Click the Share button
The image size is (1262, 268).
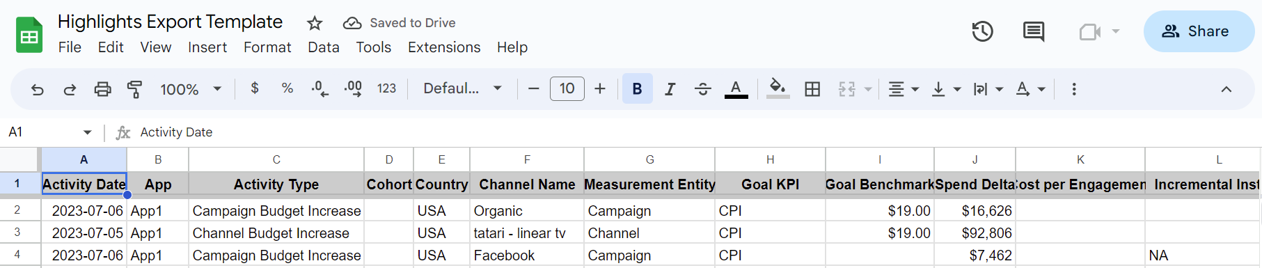1199,31
